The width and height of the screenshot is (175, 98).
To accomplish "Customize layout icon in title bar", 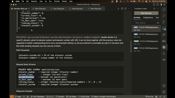I will [164, 5].
